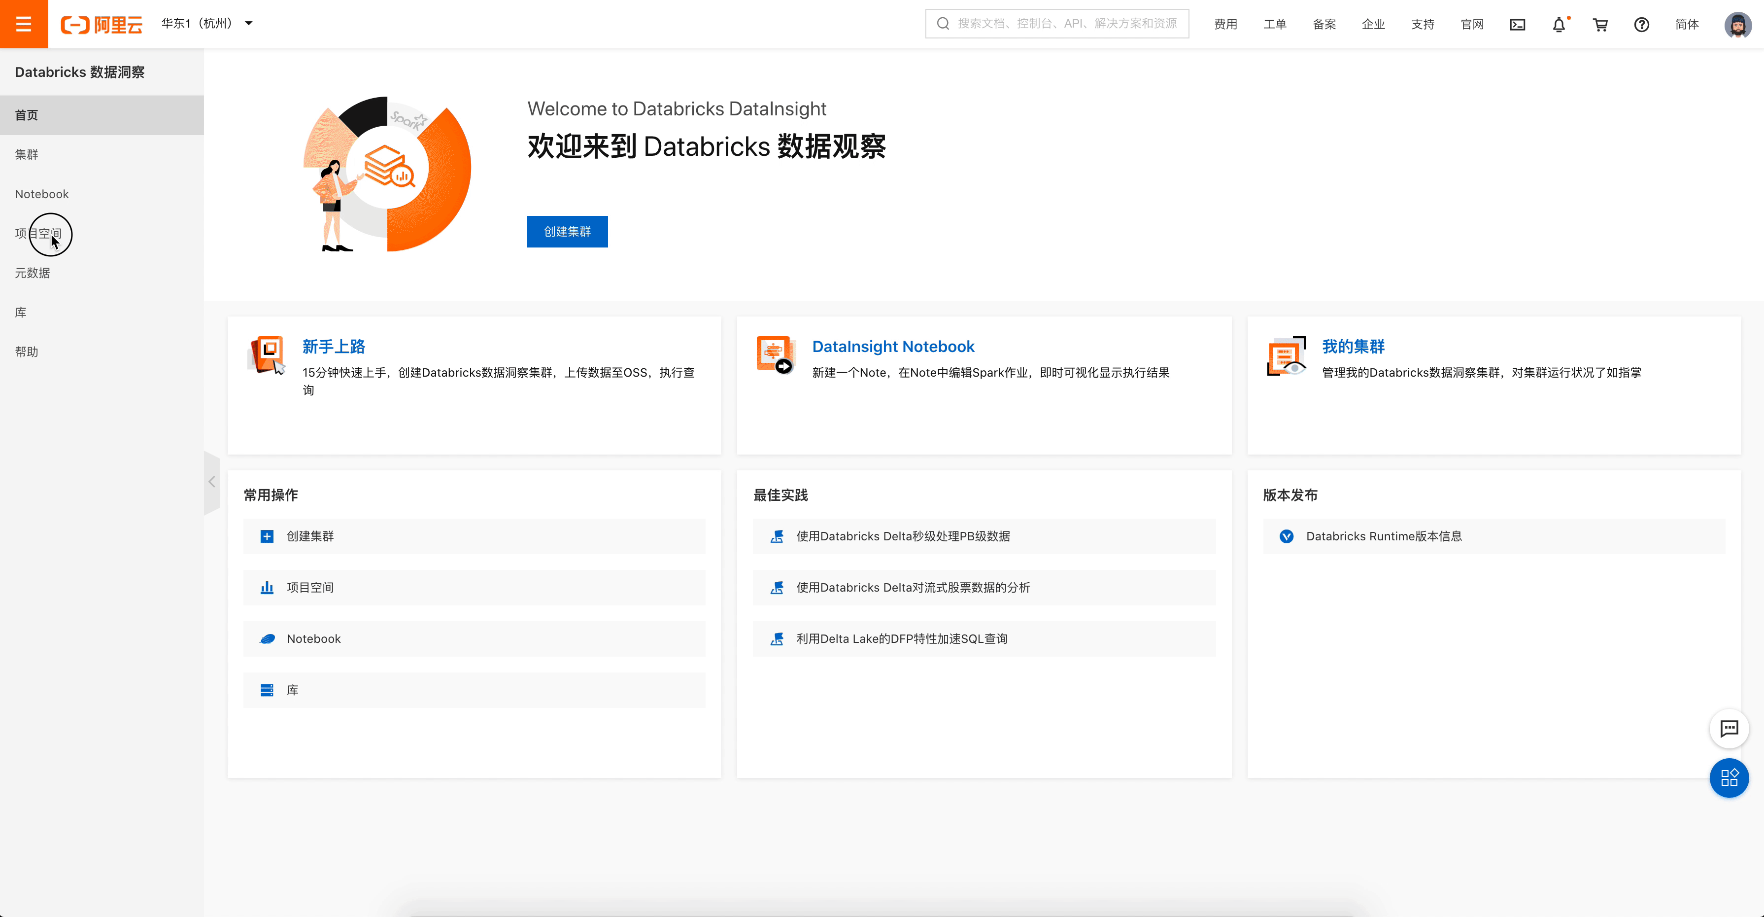Open 使用Databricks Delta秒级处理PB级数据 article
This screenshot has height=917, width=1764.
pyautogui.click(x=984, y=536)
